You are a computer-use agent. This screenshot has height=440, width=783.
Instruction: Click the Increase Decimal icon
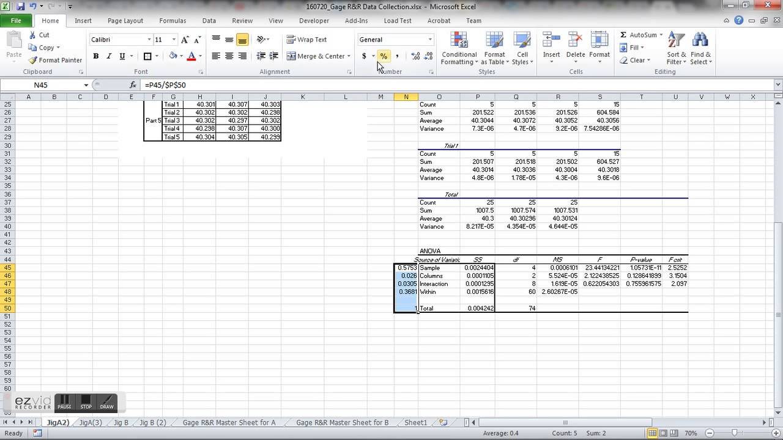click(x=415, y=56)
